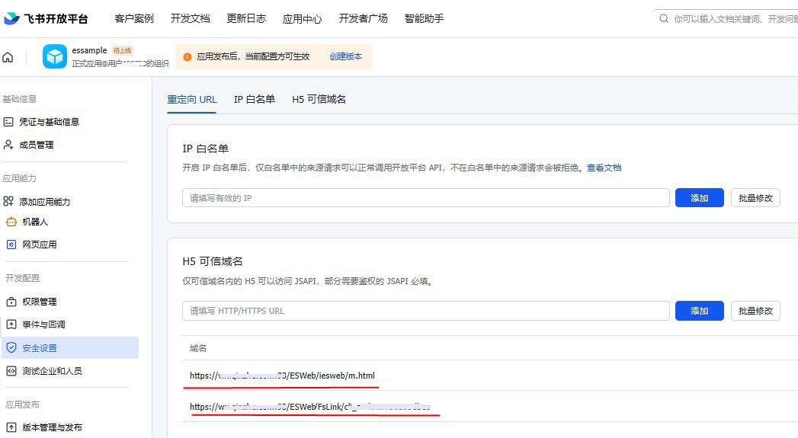The height and width of the screenshot is (438, 798).
Task: Click the essample app cube icon
Action: pyautogui.click(x=55, y=57)
